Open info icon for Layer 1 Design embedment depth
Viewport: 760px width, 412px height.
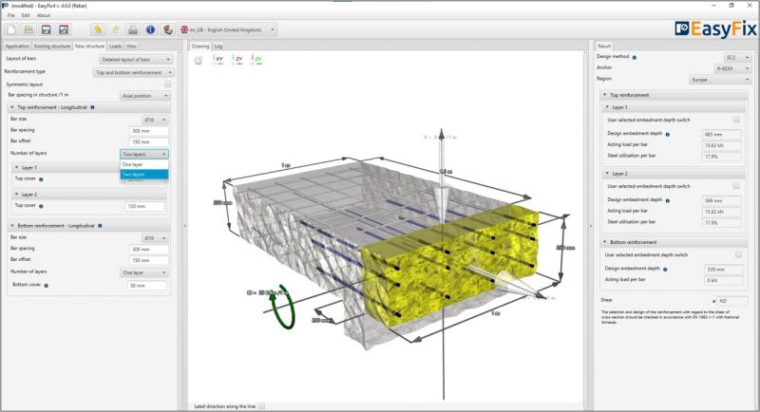click(x=668, y=135)
